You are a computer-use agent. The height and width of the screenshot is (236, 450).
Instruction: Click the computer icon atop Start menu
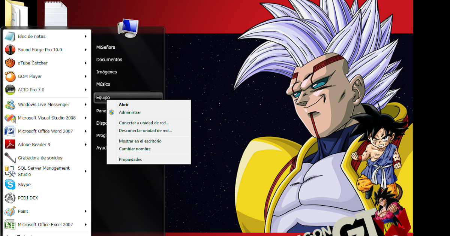point(128,28)
